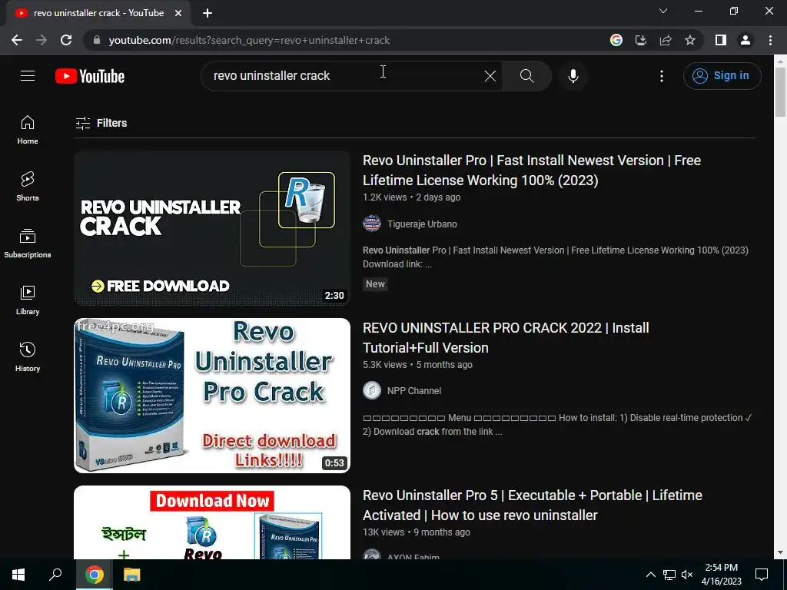Open Library in the sidebar
The width and height of the screenshot is (787, 590).
pyautogui.click(x=28, y=300)
